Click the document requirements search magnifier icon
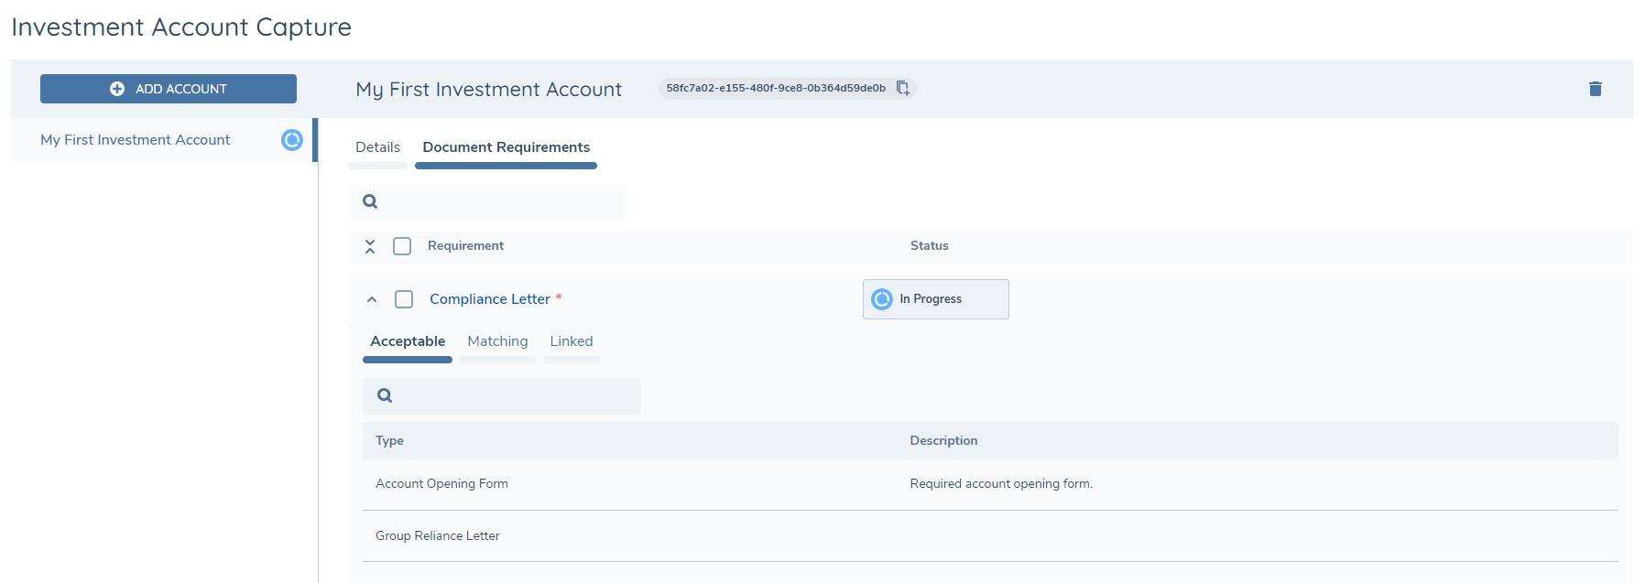Viewport: 1645px width, 583px height. pos(370,201)
